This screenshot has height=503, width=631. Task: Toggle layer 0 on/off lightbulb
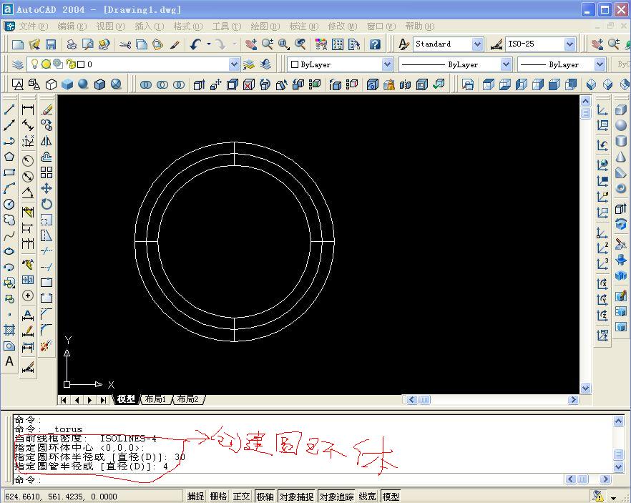point(35,64)
